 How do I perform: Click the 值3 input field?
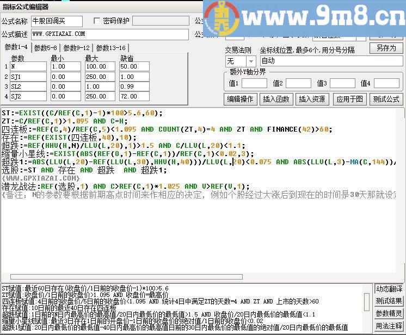point(342,83)
